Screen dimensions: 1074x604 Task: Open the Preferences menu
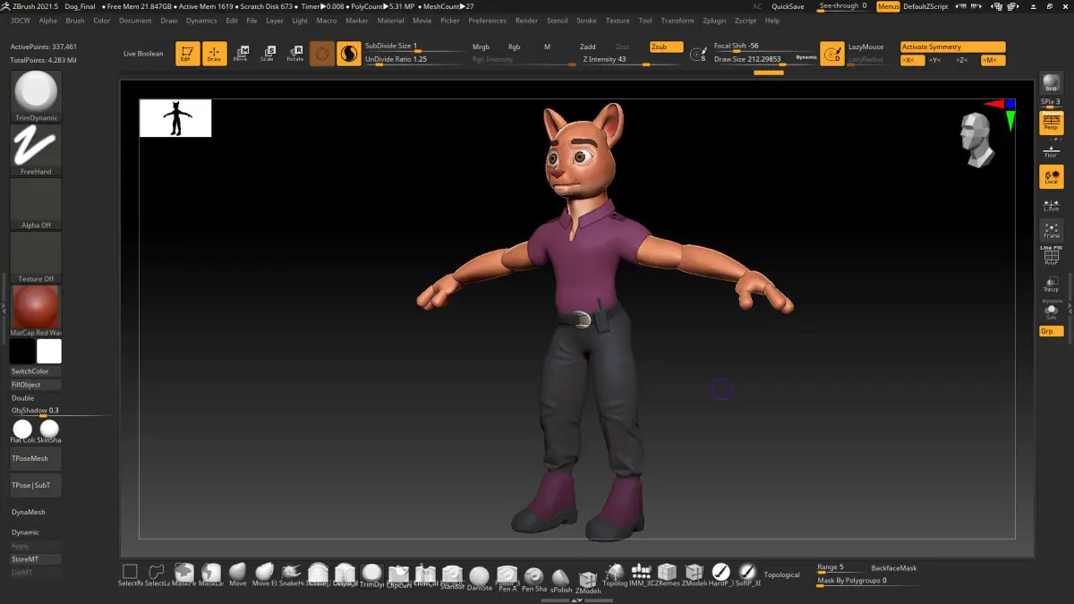(487, 21)
